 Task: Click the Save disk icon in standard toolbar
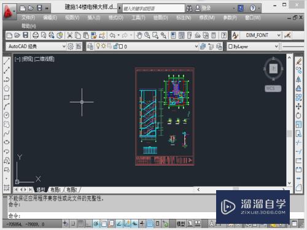coord(25,36)
